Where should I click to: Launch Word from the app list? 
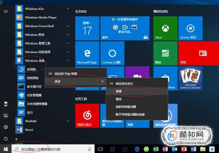click(x=43, y=130)
